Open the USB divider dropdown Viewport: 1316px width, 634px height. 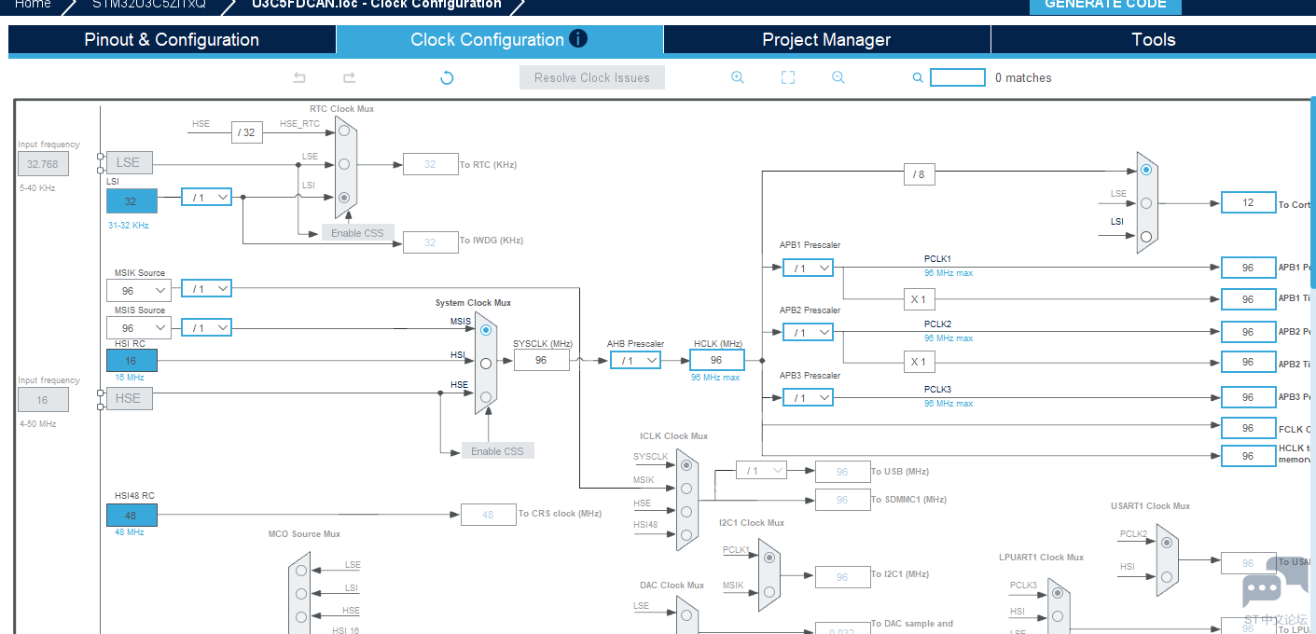pyautogui.click(x=761, y=471)
